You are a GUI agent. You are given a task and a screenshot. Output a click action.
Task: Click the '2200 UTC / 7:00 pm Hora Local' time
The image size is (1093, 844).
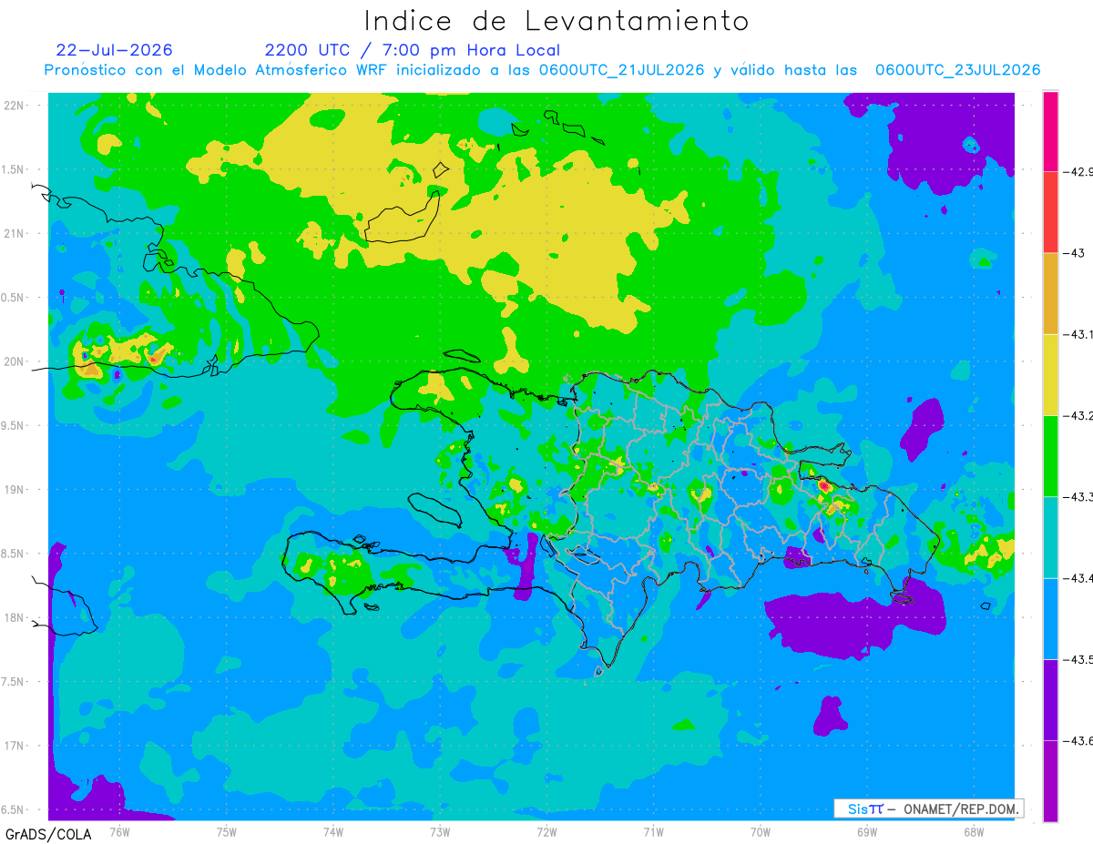click(413, 51)
